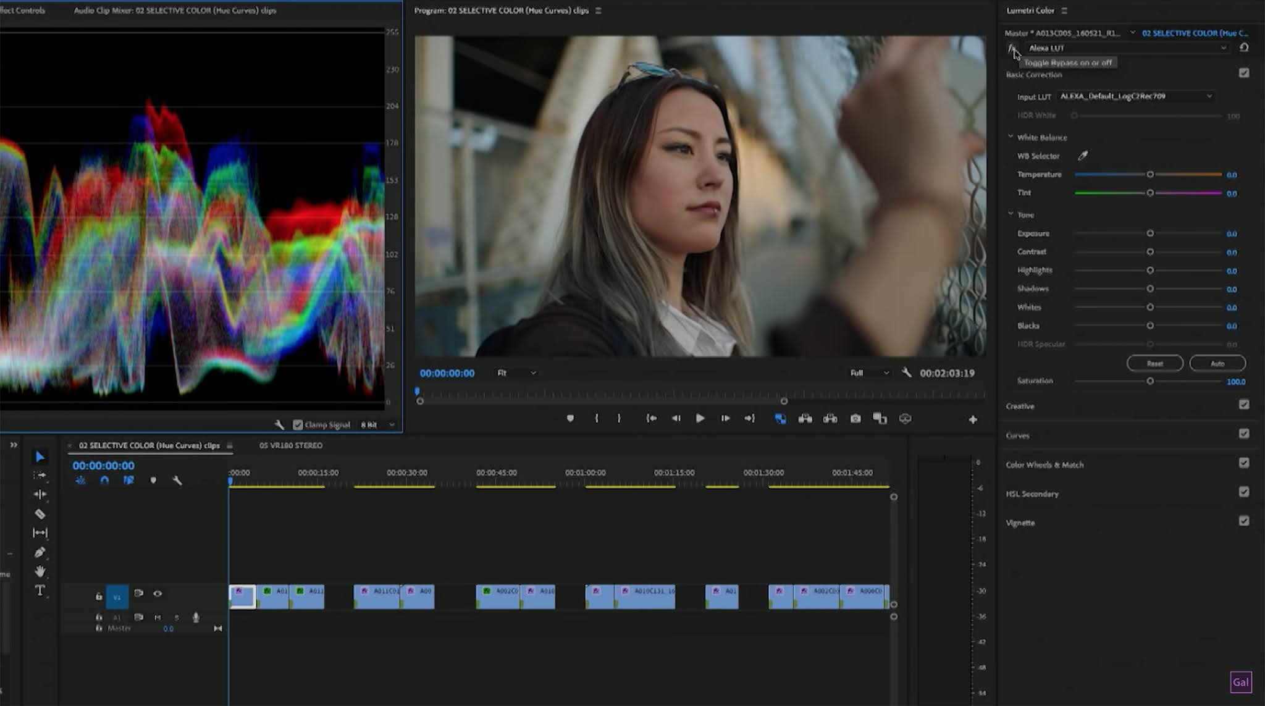1265x706 pixels.
Task: Open timeline wrench settings
Action: (177, 481)
